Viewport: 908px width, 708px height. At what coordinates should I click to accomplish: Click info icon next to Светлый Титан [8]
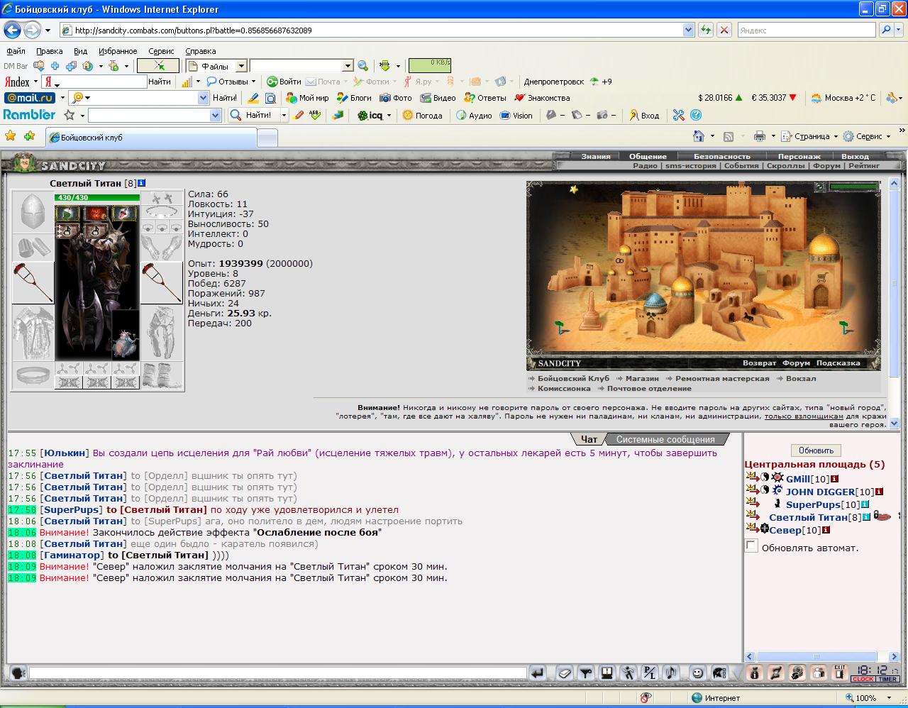click(x=142, y=183)
